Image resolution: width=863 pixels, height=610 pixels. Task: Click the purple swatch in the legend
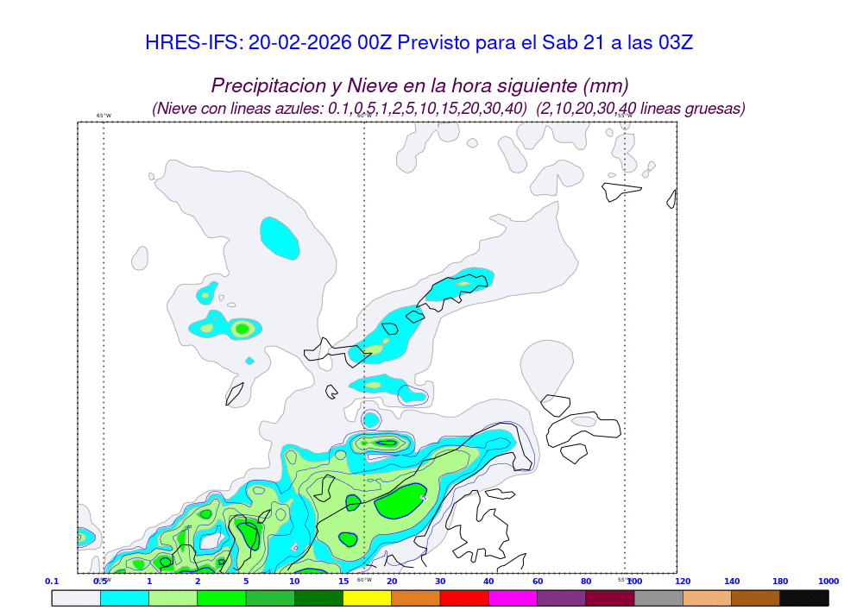click(x=561, y=597)
